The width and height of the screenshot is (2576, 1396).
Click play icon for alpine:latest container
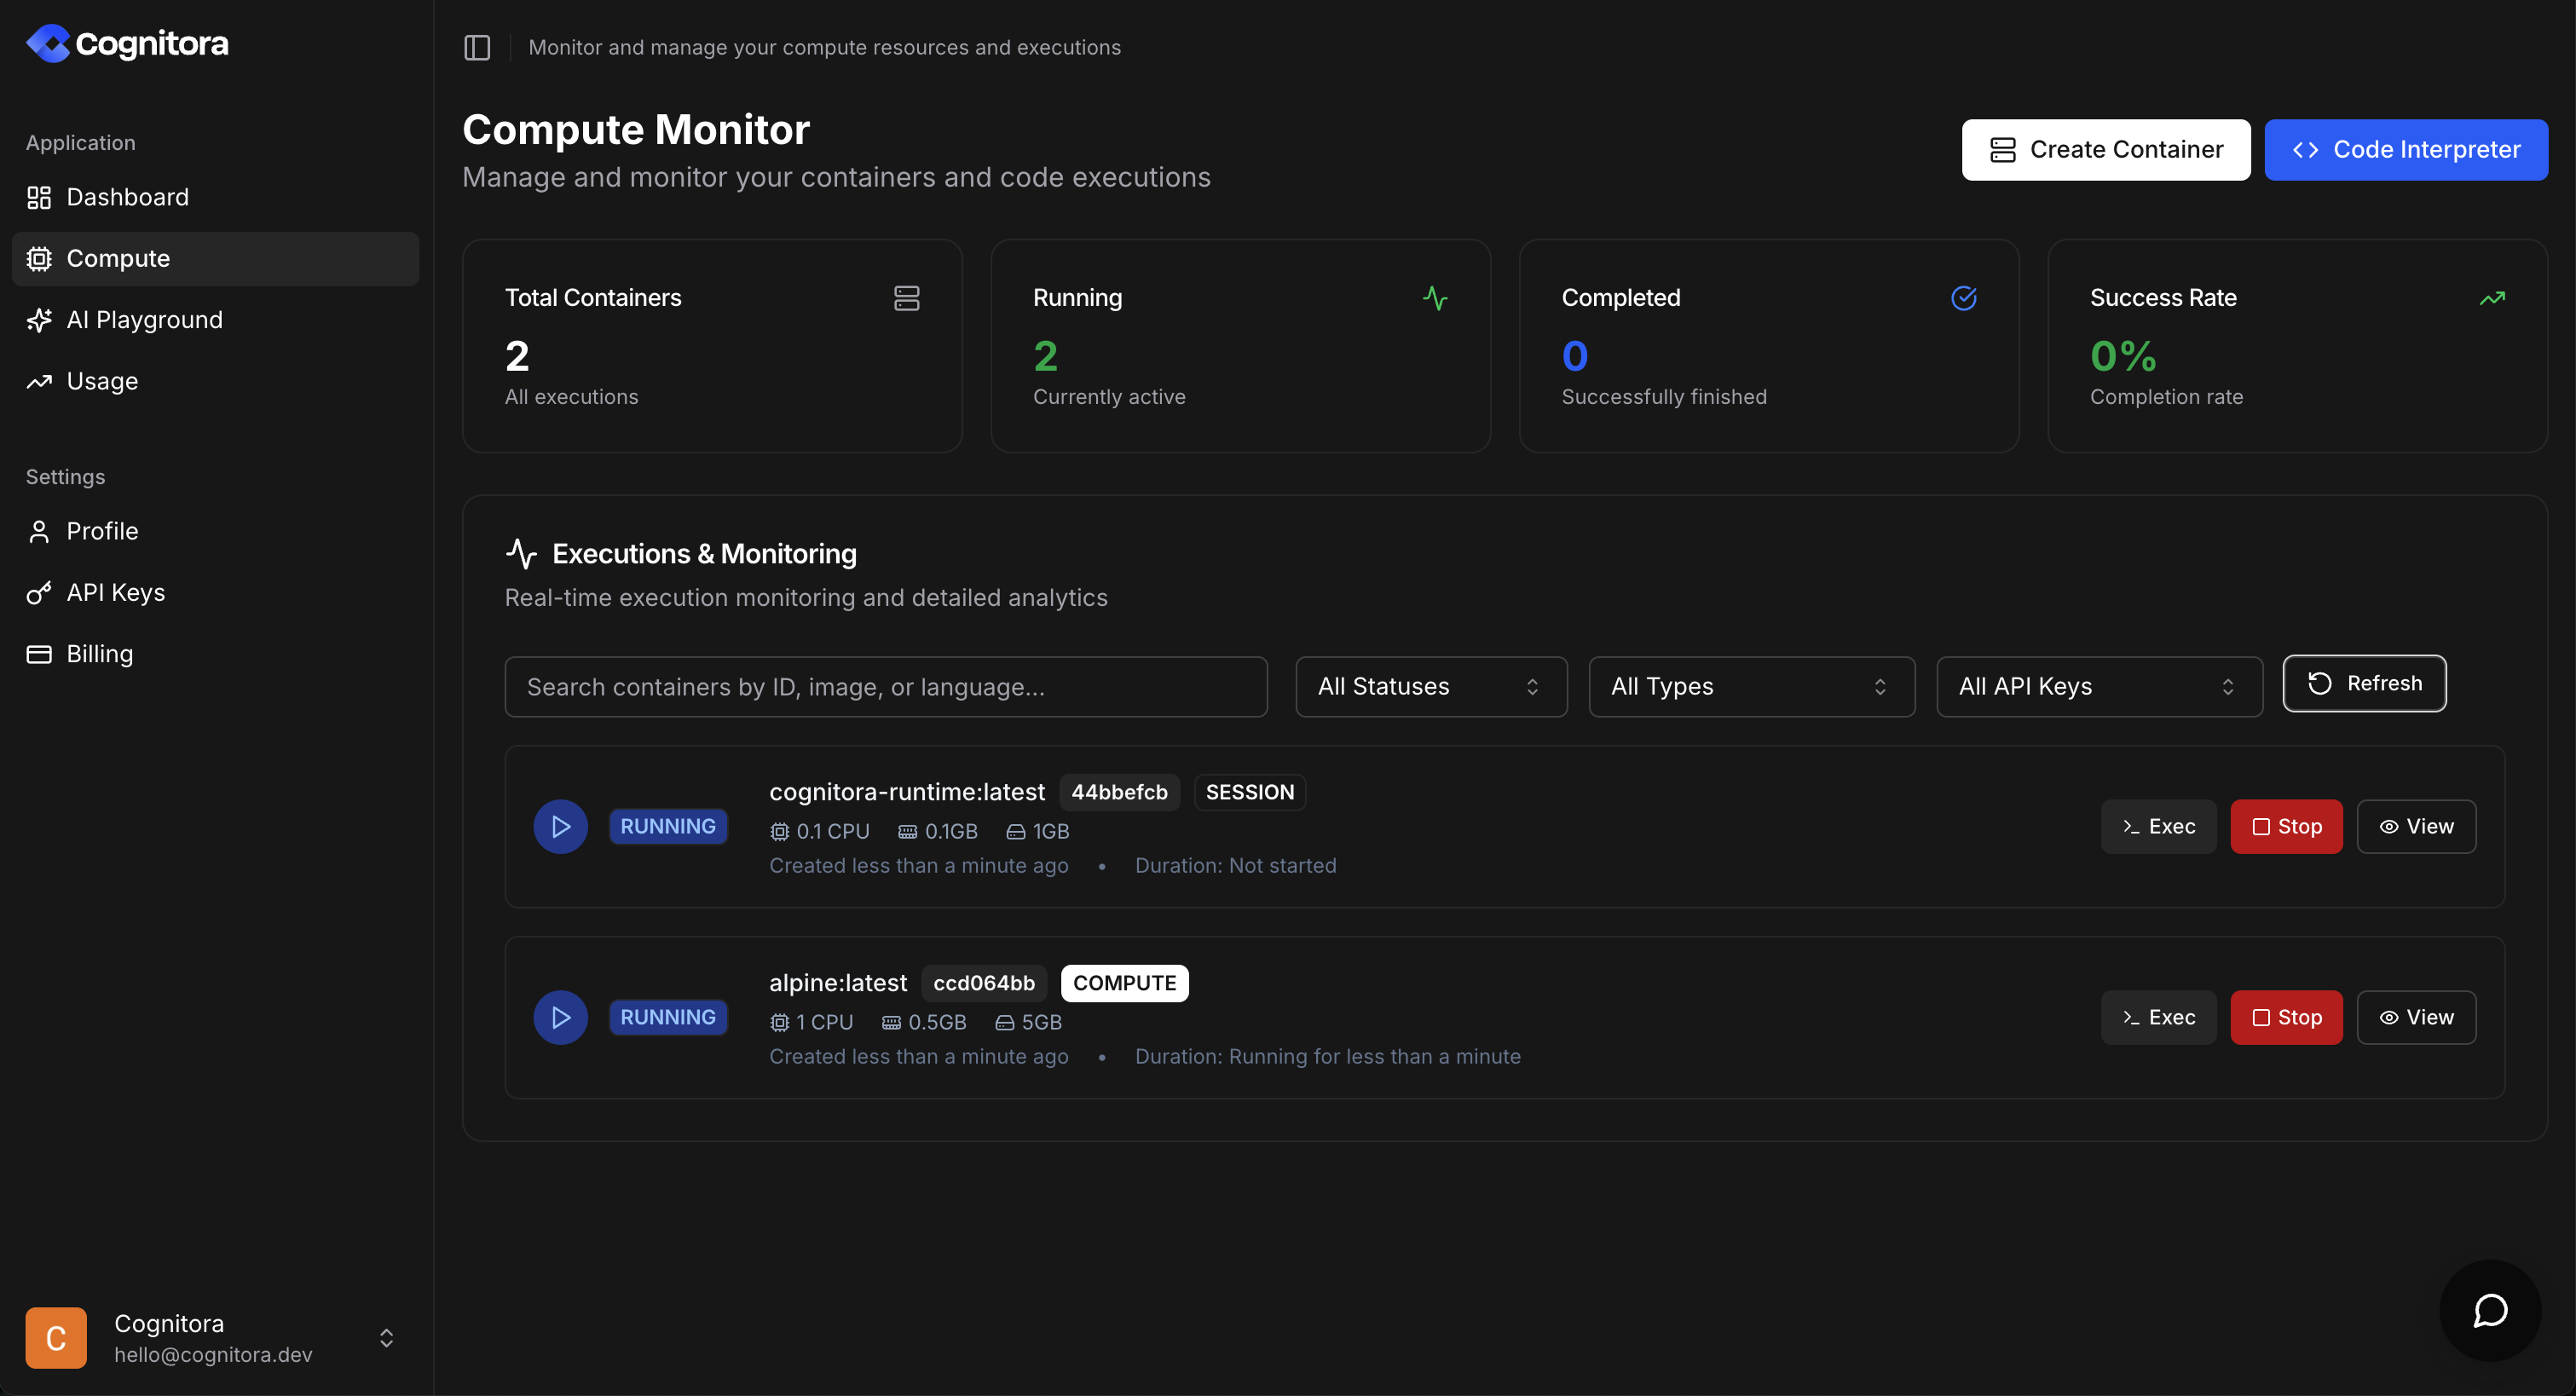560,1017
